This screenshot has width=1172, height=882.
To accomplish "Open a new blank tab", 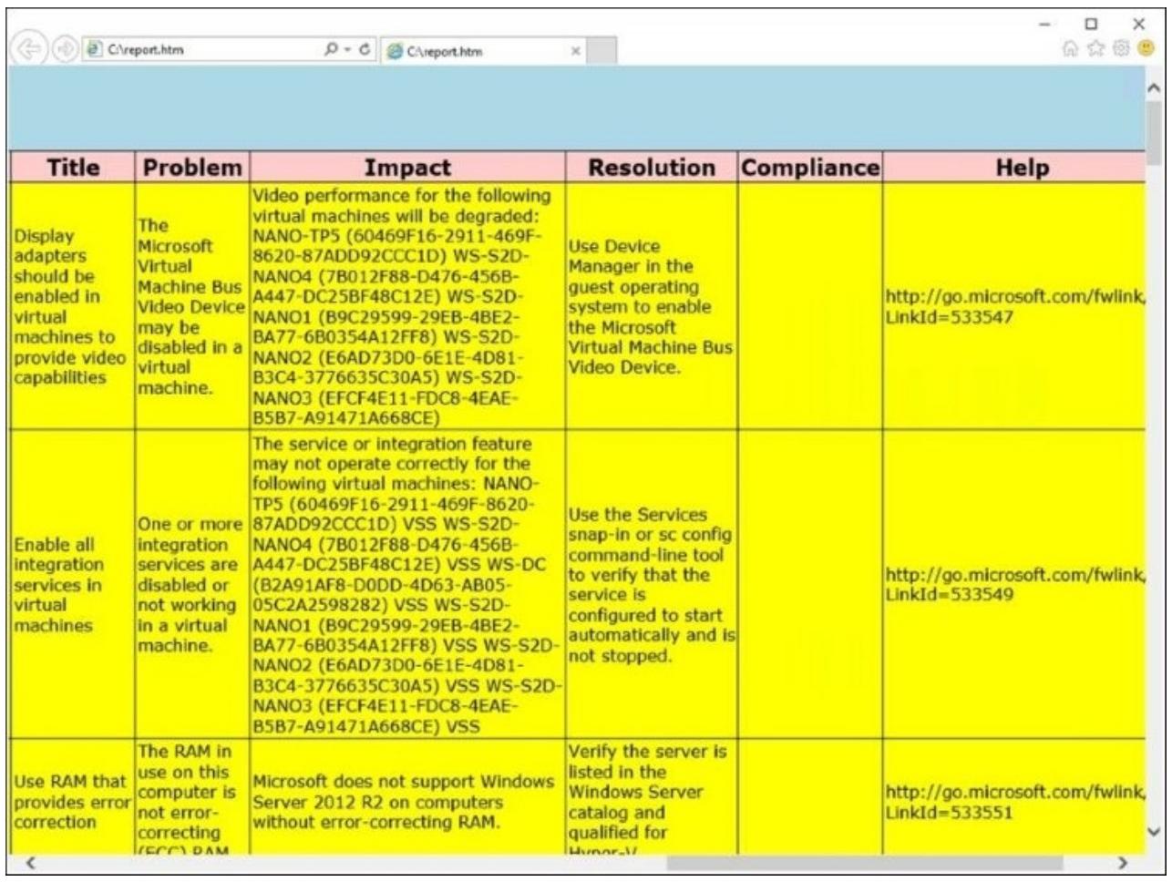I will (601, 51).
